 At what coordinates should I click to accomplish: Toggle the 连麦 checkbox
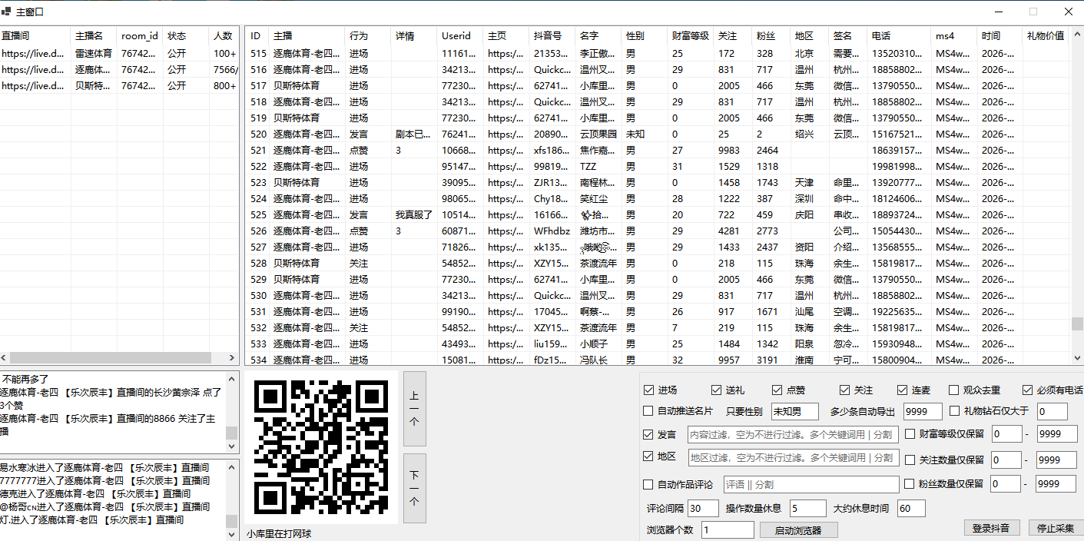[901, 390]
